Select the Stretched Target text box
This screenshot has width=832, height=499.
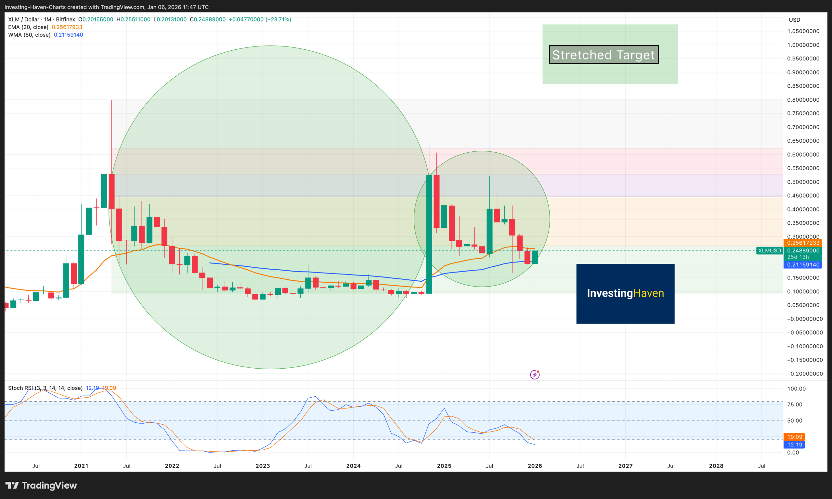603,55
